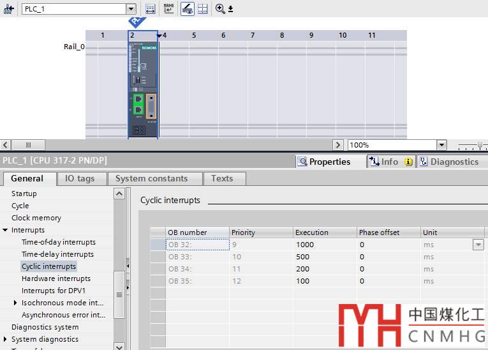The width and height of the screenshot is (488, 350).
Task: Switch to the Properties inspector tab
Action: [323, 162]
